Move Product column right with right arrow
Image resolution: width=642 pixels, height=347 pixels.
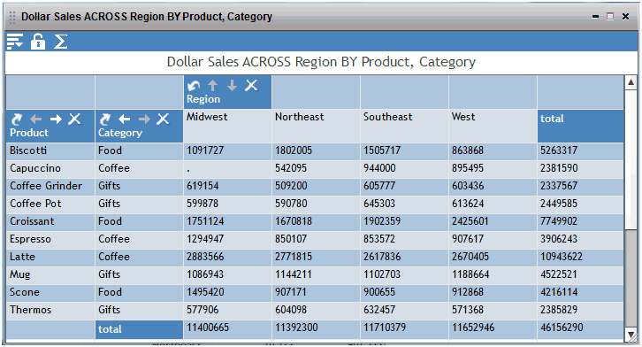click(56, 120)
